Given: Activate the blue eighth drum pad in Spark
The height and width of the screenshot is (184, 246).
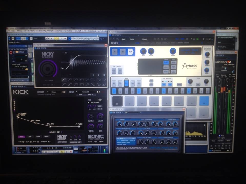Looking at the screenshot, I should 204,101.
